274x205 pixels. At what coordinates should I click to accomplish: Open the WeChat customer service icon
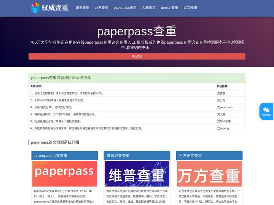click(266, 110)
